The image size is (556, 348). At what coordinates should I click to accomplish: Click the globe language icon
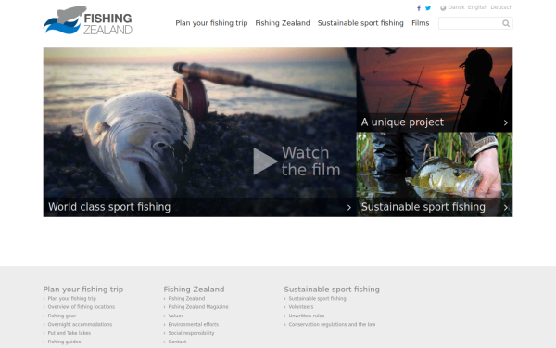(443, 7)
